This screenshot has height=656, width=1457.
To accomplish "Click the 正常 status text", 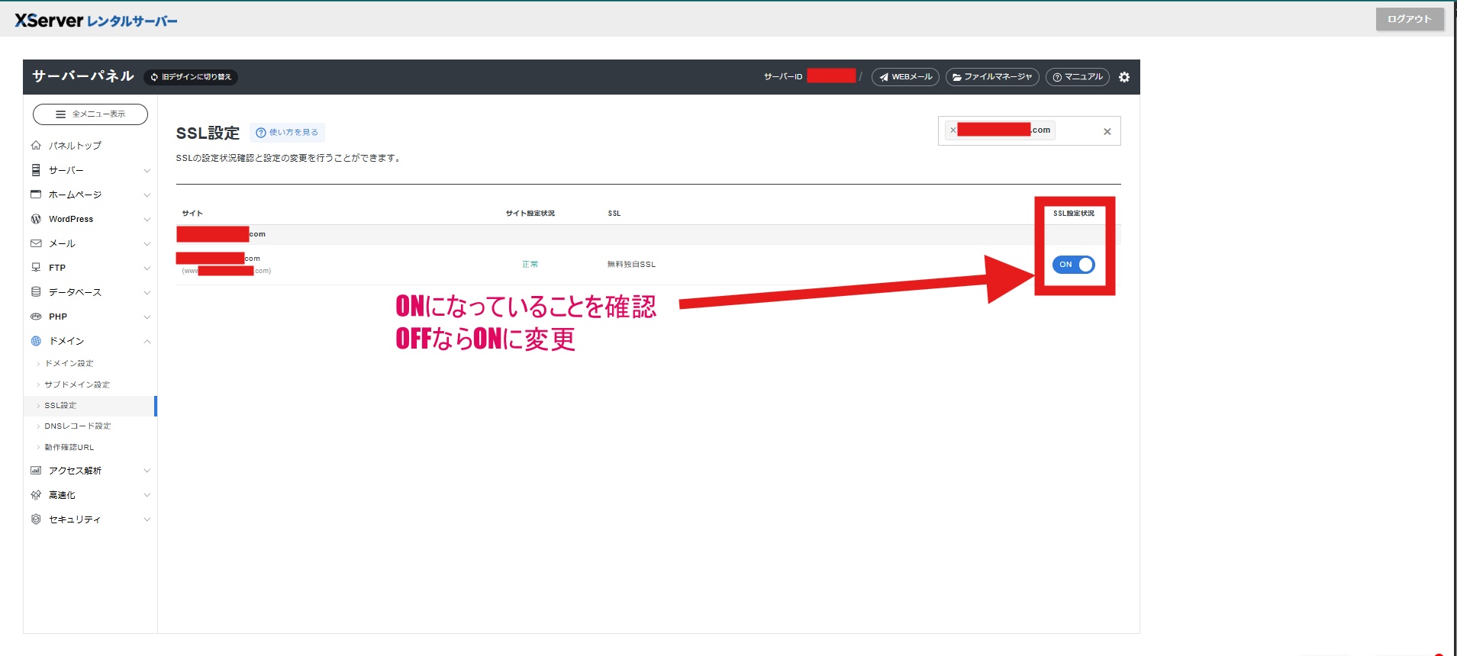I will click(530, 265).
